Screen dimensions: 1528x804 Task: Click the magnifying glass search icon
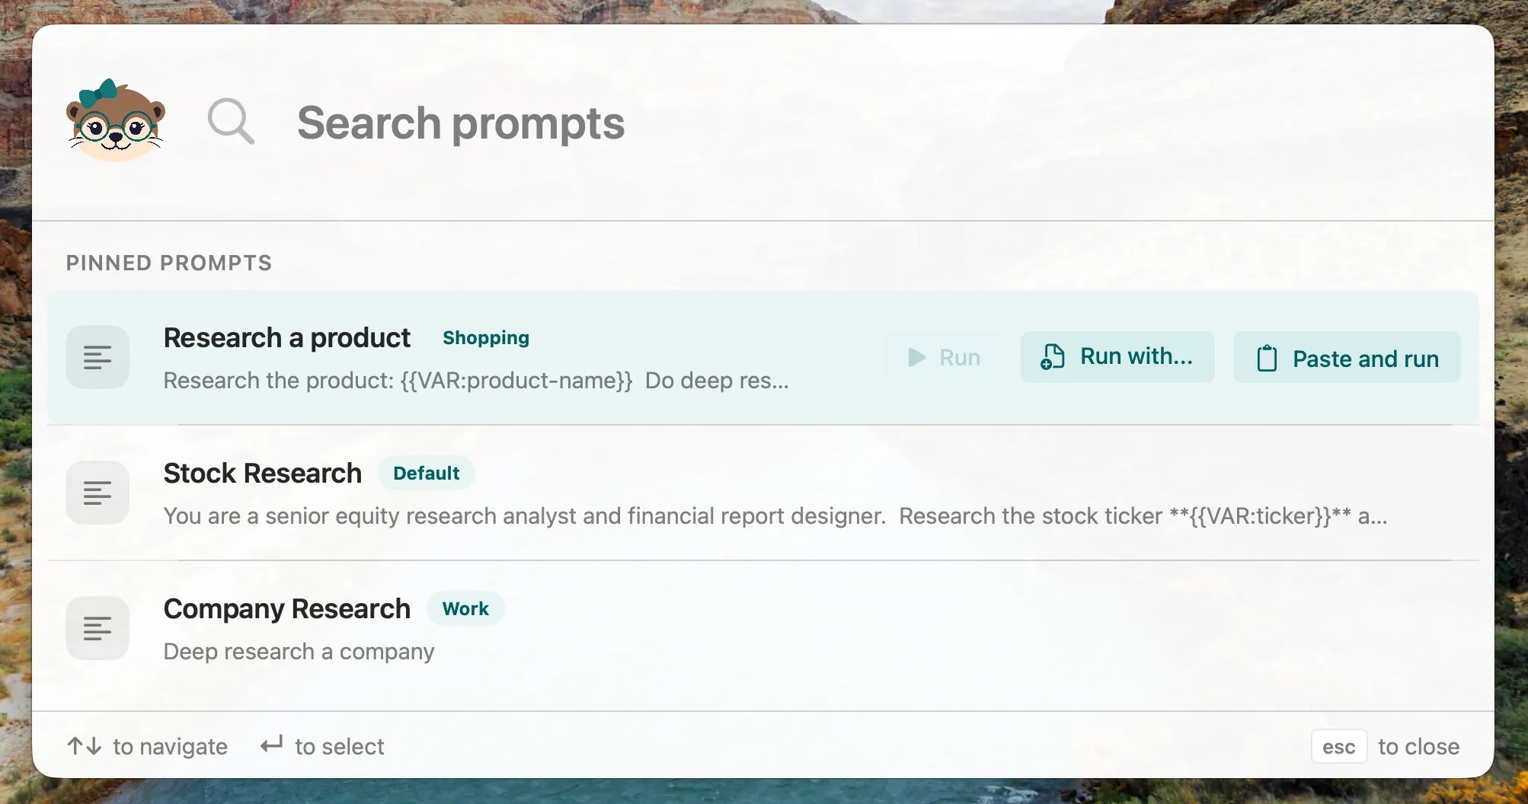(231, 121)
